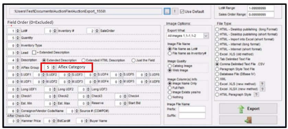Select HTML internet (long format) file type
This screenshot has height=129, width=288.
[217, 44]
